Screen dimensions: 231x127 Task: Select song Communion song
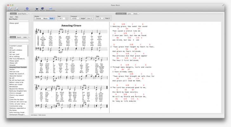[16, 106]
